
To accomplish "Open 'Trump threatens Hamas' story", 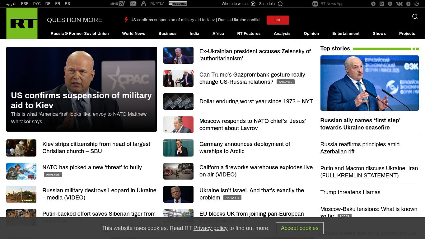I will pos(350,192).
